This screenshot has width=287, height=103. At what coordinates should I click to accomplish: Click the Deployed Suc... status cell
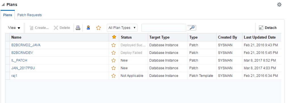point(133,45)
